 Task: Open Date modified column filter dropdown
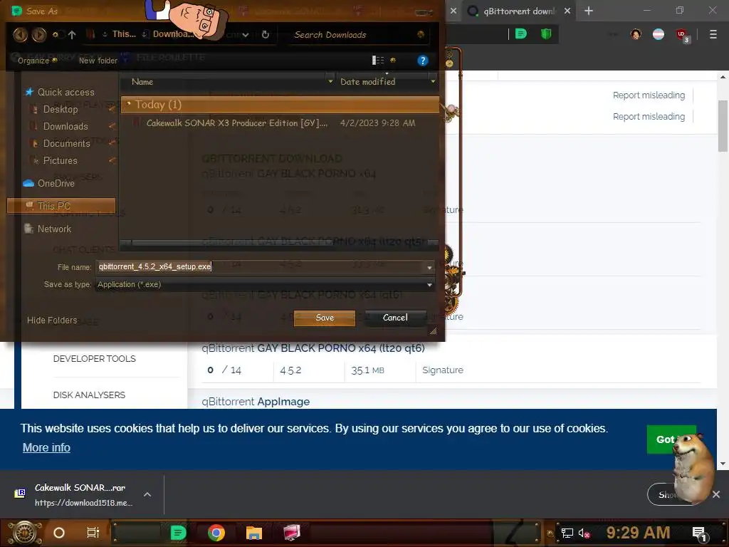pyautogui.click(x=433, y=82)
